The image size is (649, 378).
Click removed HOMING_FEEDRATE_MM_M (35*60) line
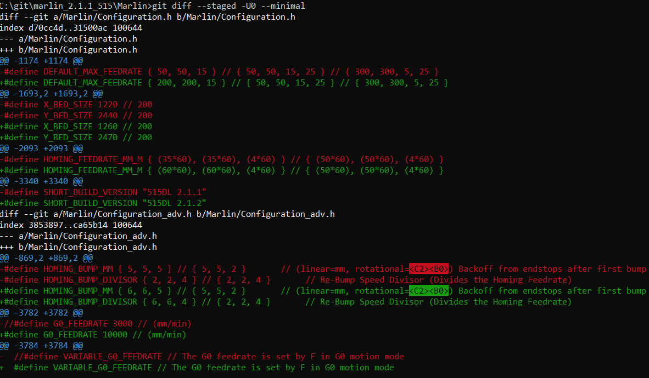click(x=222, y=159)
